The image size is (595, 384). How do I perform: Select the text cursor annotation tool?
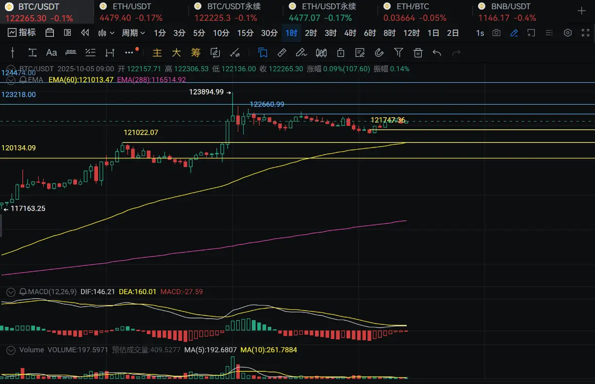(x=33, y=53)
